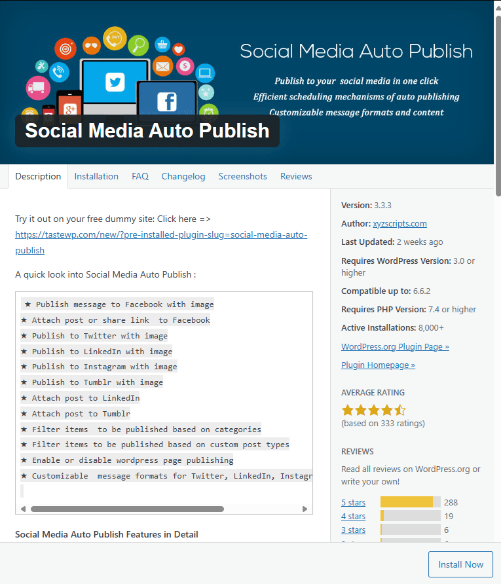The image size is (501, 584).
Task: Open the FAQ tab
Action: click(140, 176)
